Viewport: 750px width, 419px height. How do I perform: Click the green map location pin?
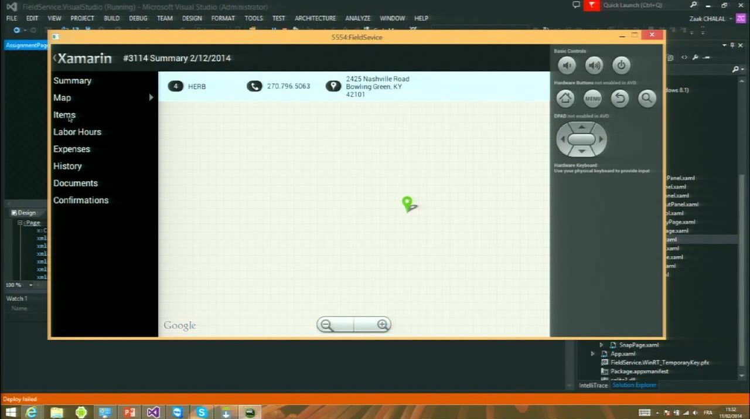pyautogui.click(x=408, y=203)
